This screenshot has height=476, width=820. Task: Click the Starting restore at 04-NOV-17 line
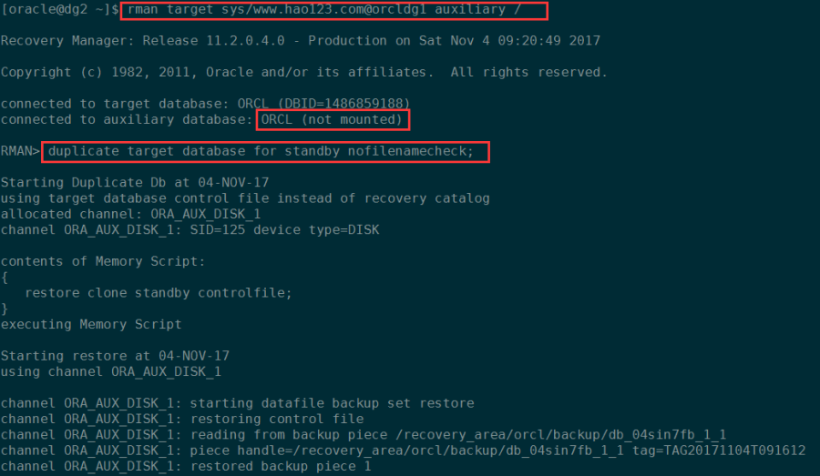[x=115, y=356]
